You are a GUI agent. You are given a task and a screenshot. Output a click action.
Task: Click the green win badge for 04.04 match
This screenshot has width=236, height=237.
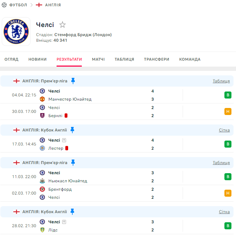point(228,95)
